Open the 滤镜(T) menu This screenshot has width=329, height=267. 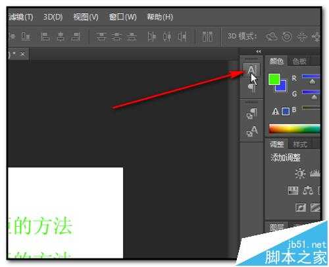[x=21, y=17]
